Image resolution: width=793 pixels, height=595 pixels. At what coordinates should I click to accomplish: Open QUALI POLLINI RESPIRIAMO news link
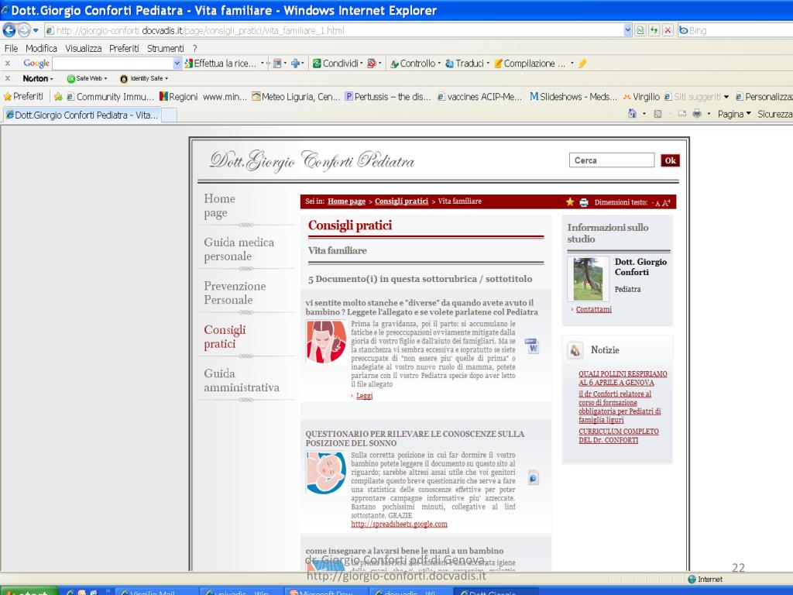623,378
